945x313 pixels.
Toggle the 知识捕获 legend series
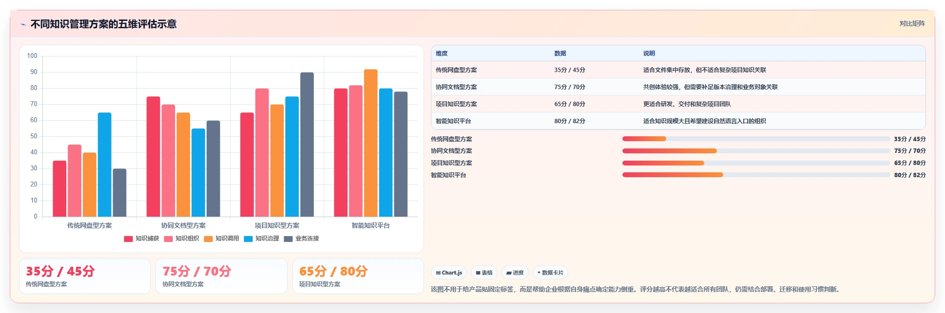[142, 239]
